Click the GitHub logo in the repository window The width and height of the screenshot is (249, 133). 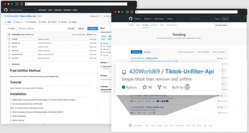coord(6,10)
